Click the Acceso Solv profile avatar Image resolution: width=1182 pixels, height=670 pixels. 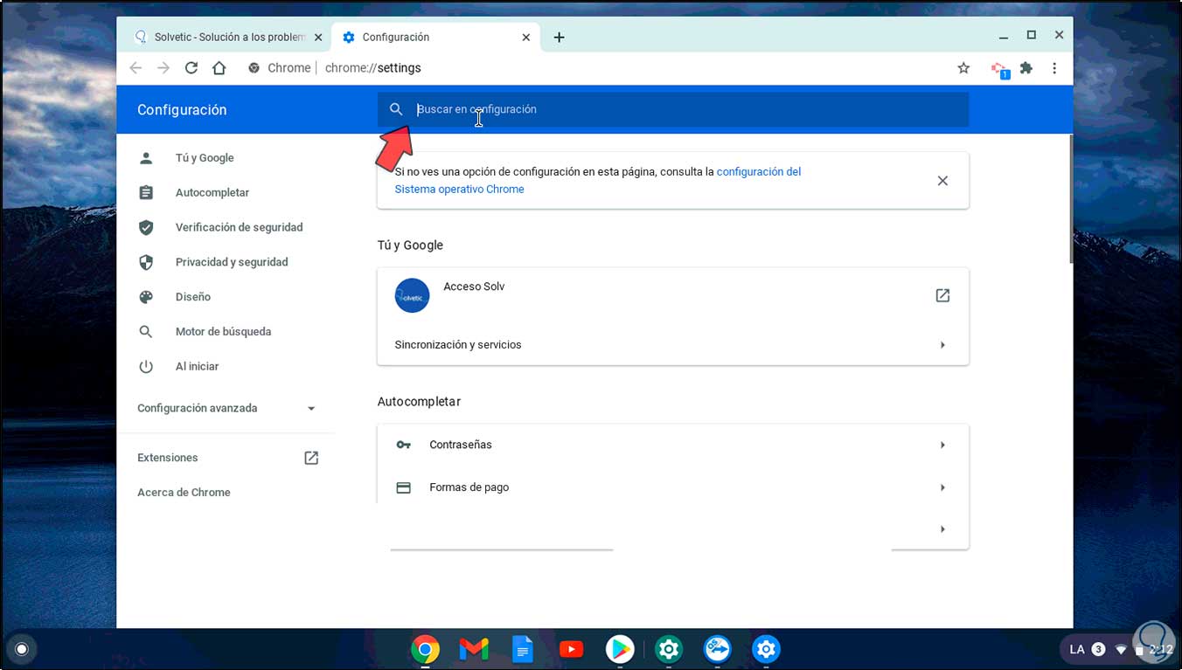413,296
